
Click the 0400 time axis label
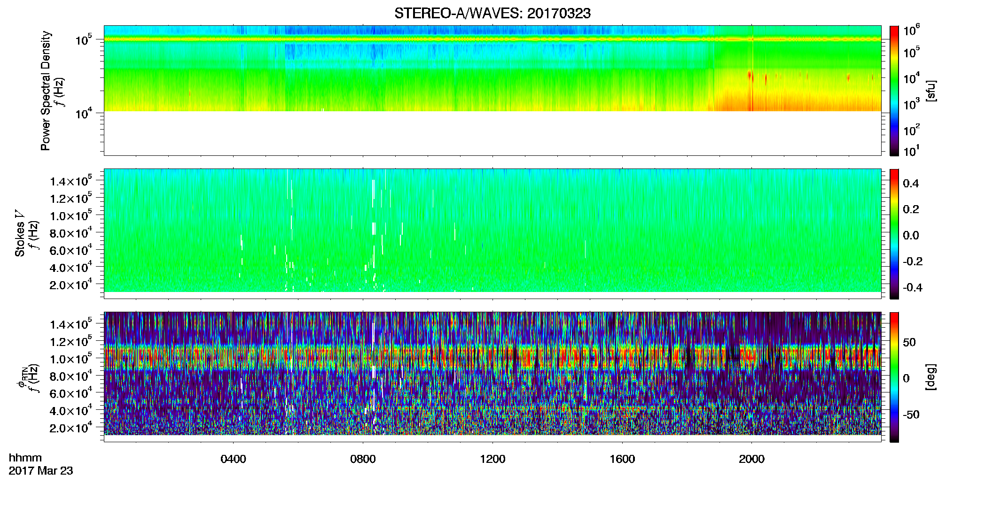[x=233, y=459]
